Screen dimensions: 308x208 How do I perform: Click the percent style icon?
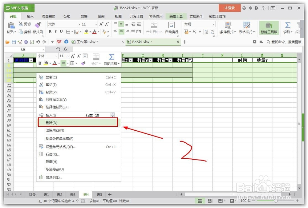click(194, 32)
